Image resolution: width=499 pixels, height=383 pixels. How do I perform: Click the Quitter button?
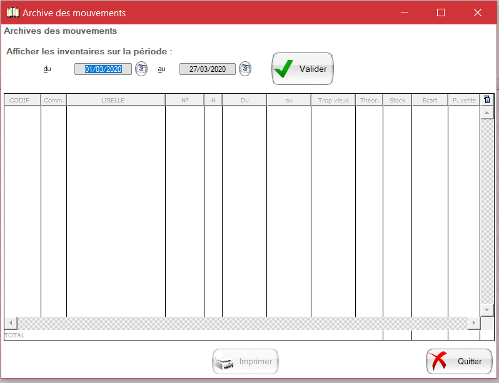(x=459, y=361)
